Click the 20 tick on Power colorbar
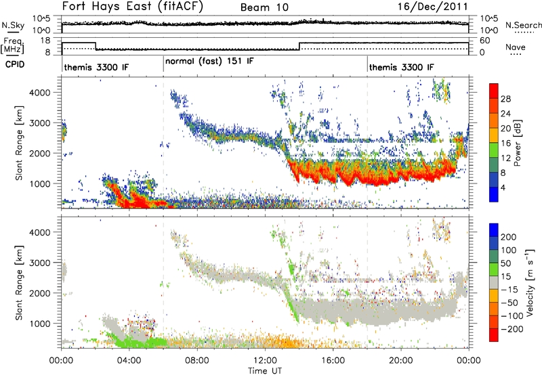The height and width of the screenshot is (375, 542). 505,129
